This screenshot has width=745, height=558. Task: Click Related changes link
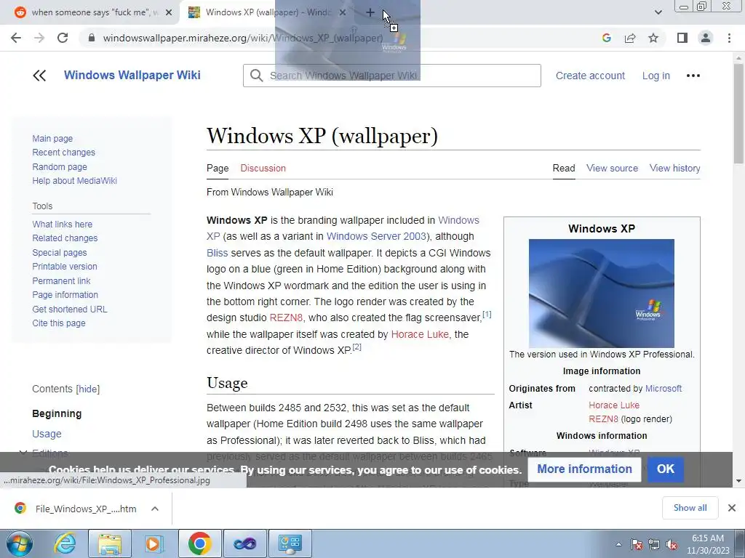pyautogui.click(x=65, y=238)
